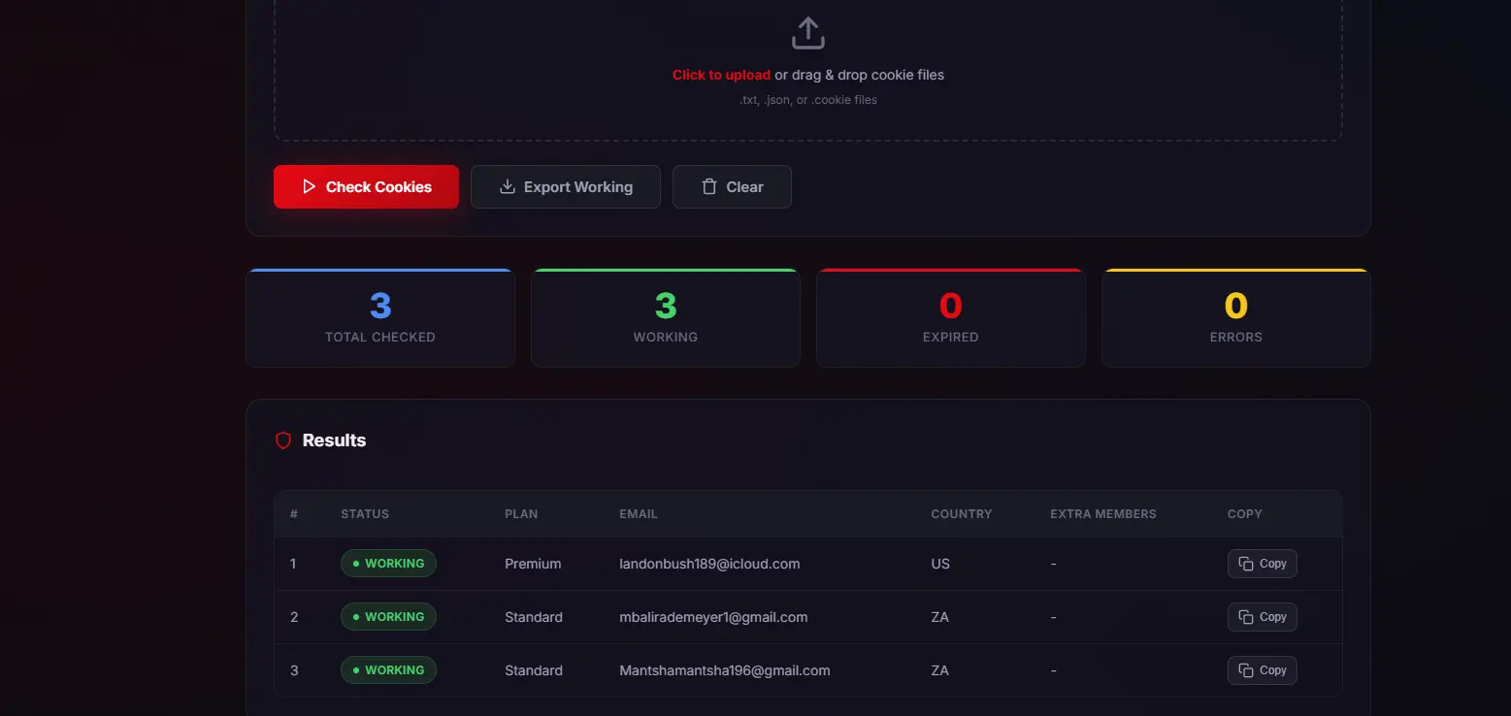Click the Total Checked stat card
The width and height of the screenshot is (1511, 716).
[x=380, y=318]
